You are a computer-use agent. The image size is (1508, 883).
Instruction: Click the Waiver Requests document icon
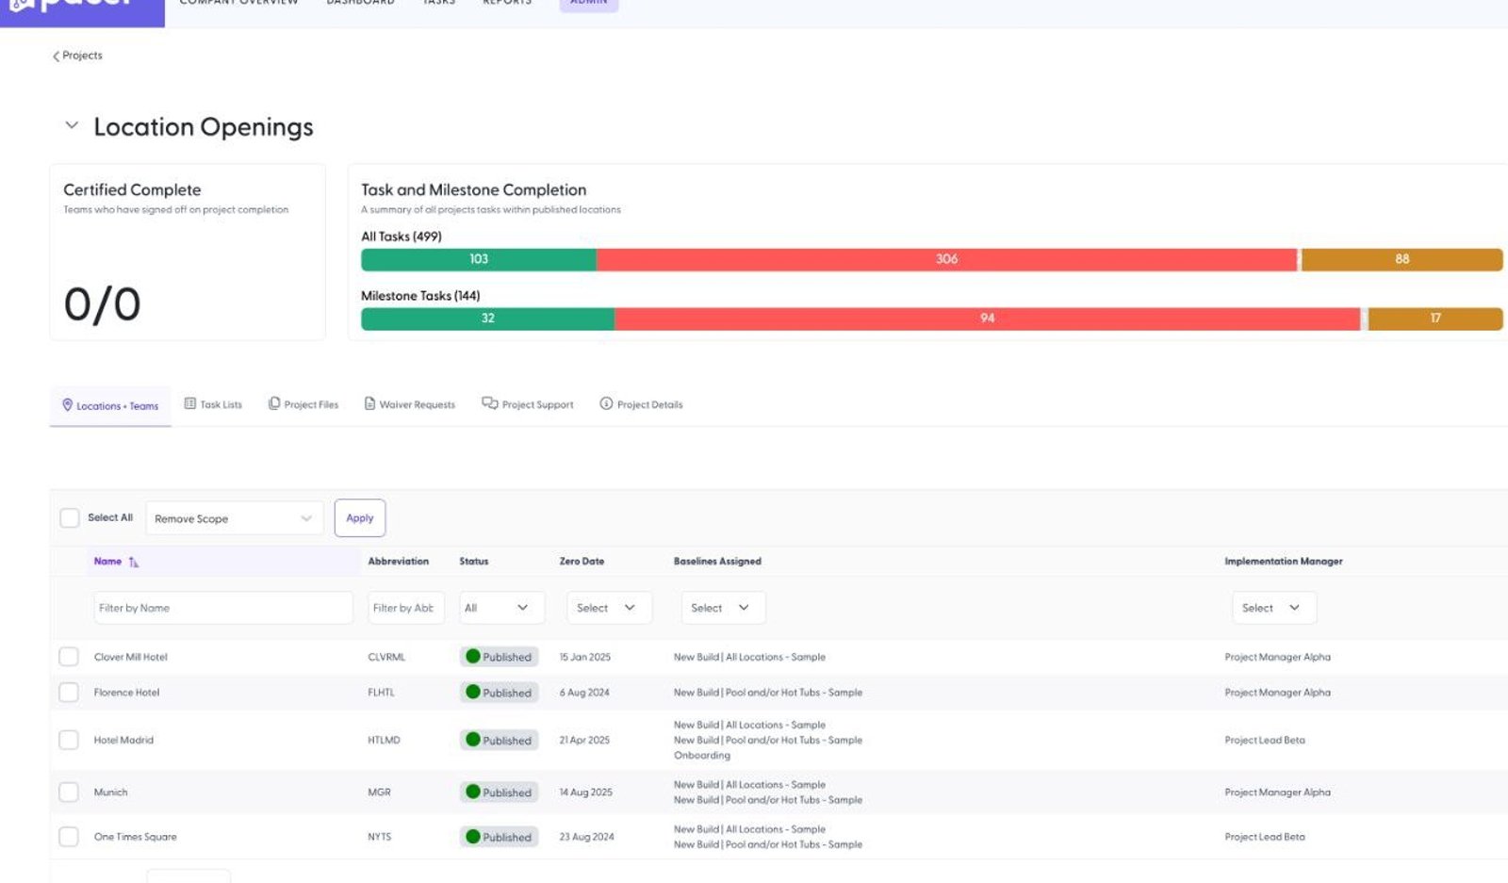369,403
